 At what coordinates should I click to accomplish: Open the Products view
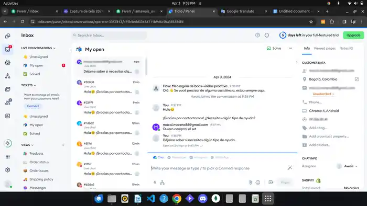click(x=36, y=154)
